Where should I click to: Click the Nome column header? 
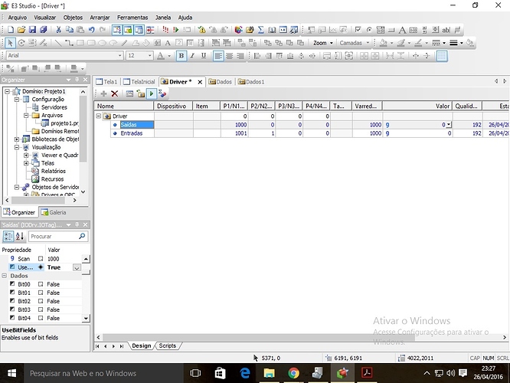(x=124, y=106)
